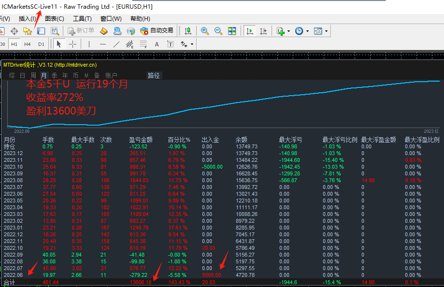Select the trendline drawing tool
This screenshot has height=287, width=444.
[x=116, y=44]
